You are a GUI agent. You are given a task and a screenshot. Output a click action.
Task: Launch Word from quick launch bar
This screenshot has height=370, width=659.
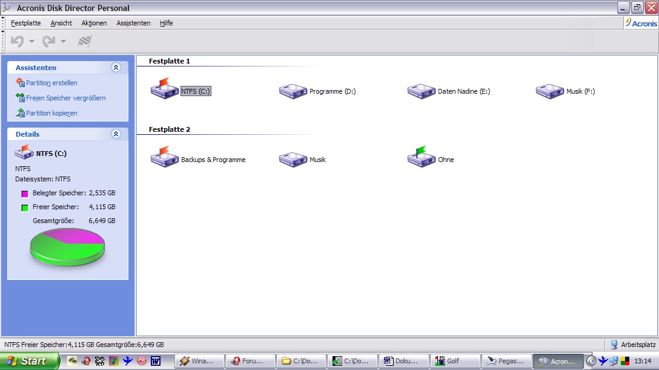point(156,361)
